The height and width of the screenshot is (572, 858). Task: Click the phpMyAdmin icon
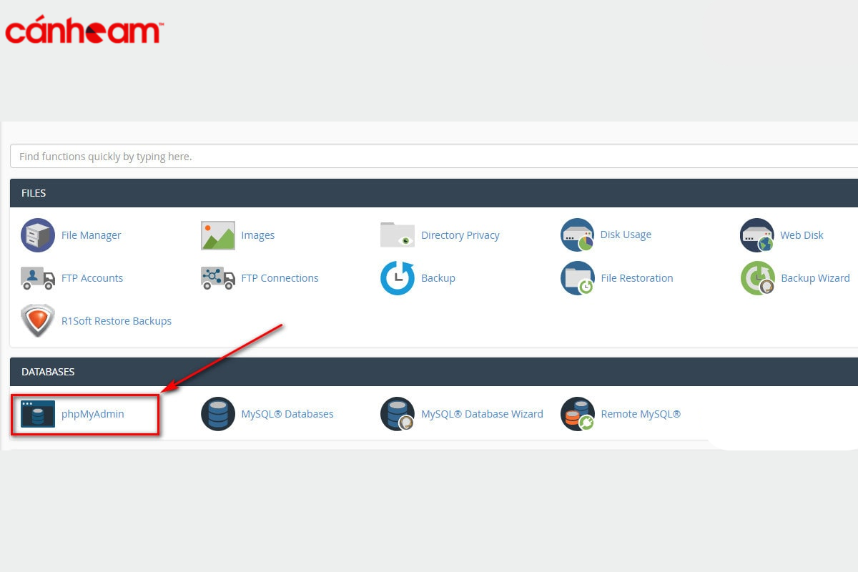pyautogui.click(x=38, y=414)
